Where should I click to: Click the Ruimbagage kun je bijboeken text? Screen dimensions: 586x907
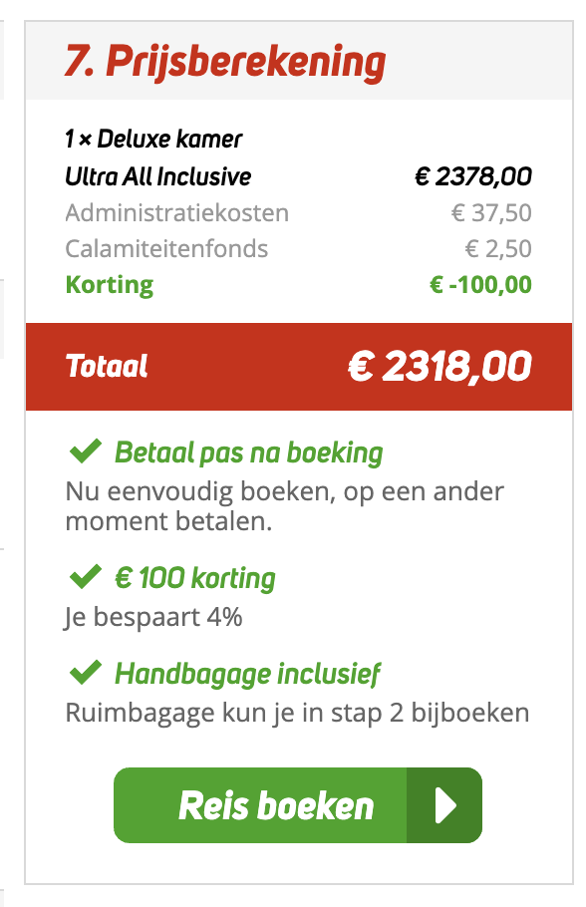[297, 713]
